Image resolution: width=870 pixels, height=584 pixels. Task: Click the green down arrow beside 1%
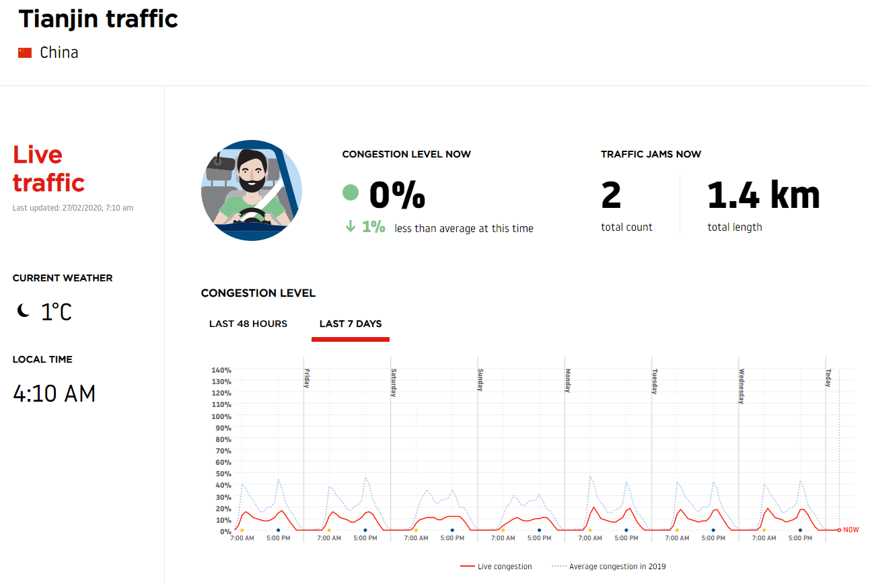(x=350, y=227)
